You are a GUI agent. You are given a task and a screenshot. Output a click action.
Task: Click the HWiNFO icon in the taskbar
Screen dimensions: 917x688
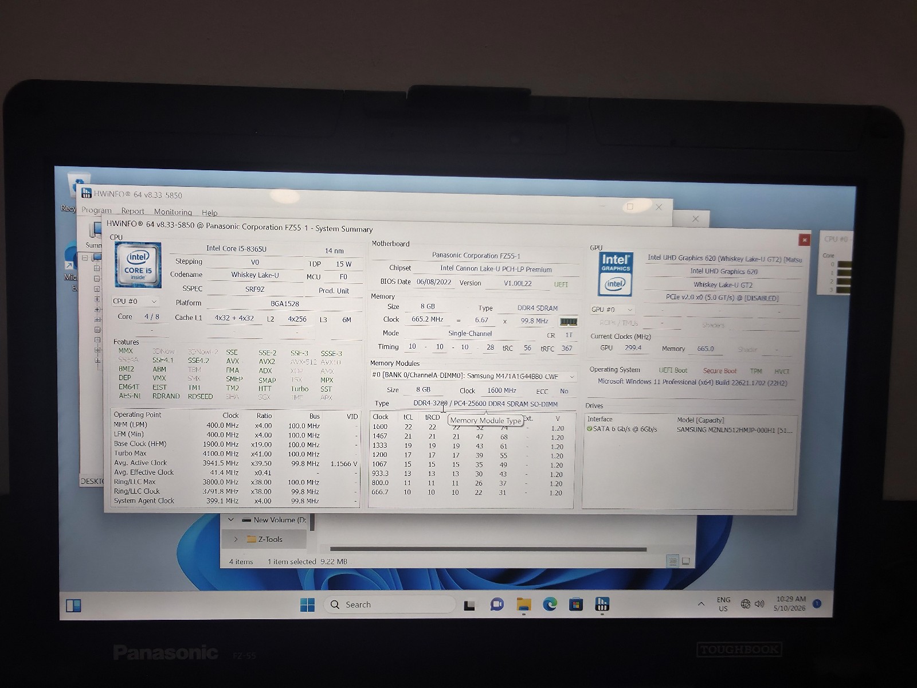tap(602, 604)
